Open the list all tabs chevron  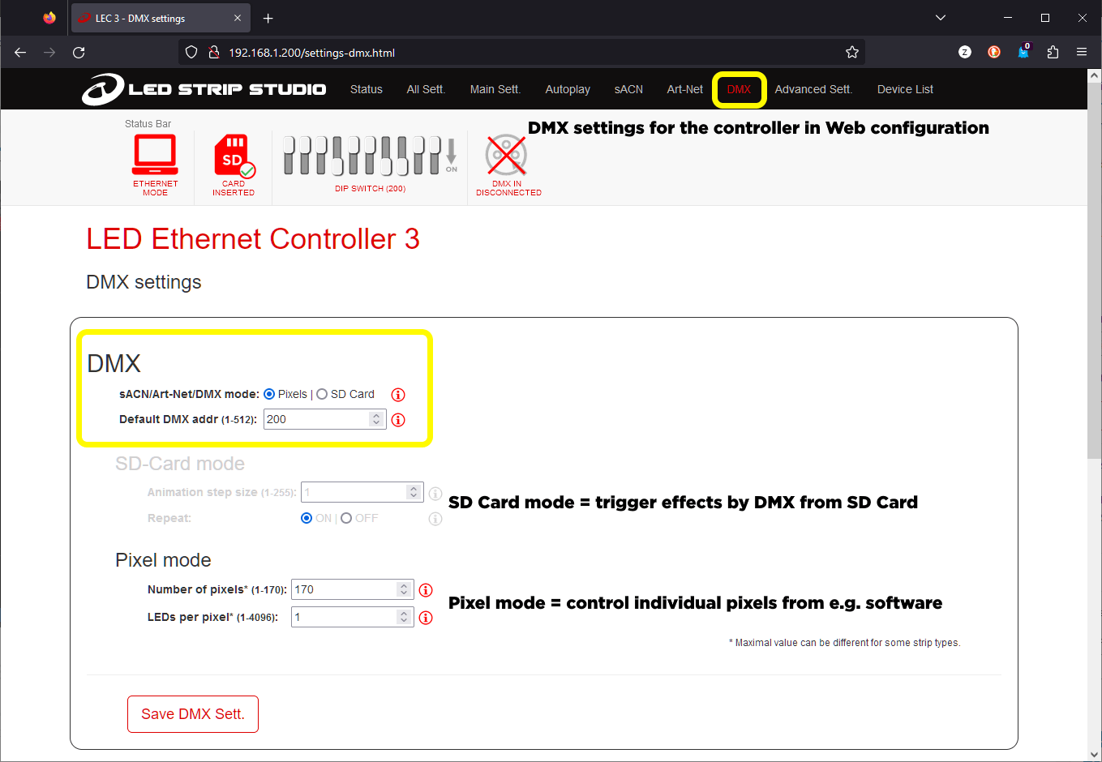point(941,18)
